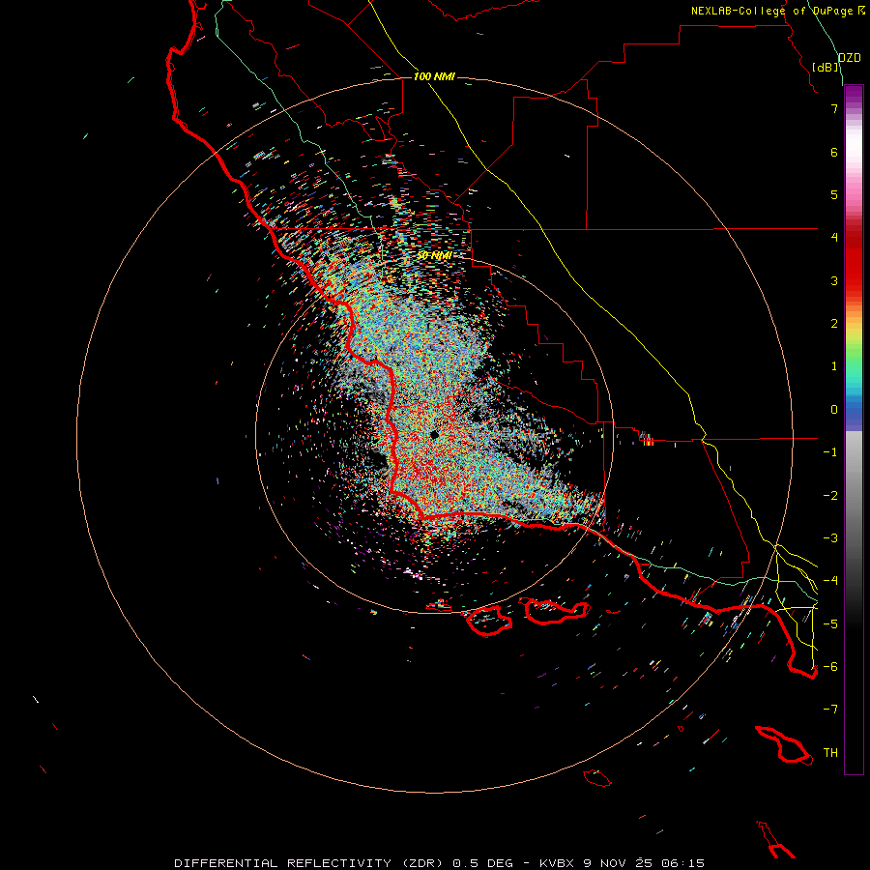Click the -2 dB color scale label
This screenshot has width=870, height=870.
[830, 495]
